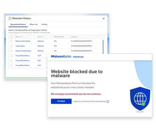
Task: Open the Trojan.Agent detection link
Action: (20, 46)
